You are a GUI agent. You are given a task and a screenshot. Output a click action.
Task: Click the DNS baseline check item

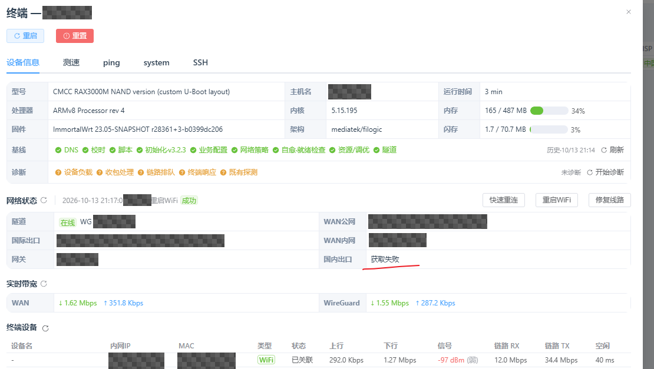click(x=67, y=150)
